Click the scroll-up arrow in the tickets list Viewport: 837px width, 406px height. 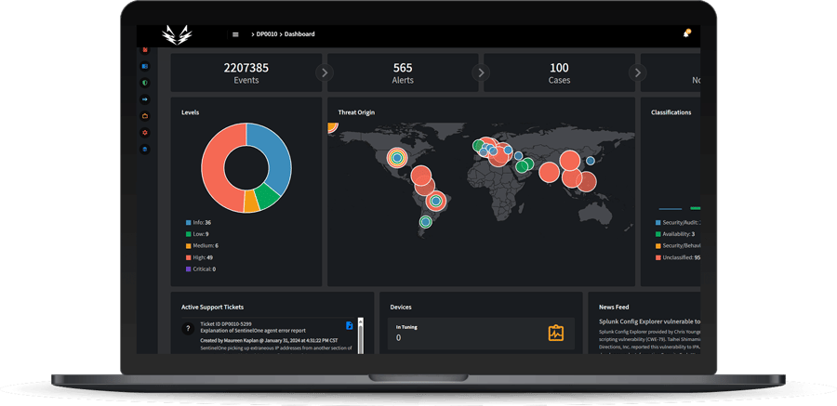click(x=360, y=321)
